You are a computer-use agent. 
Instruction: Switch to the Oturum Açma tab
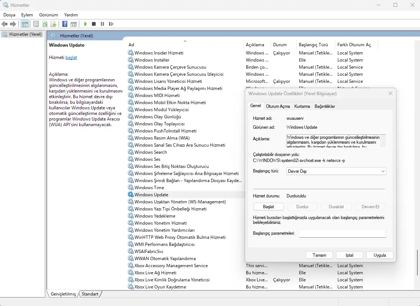(278, 106)
